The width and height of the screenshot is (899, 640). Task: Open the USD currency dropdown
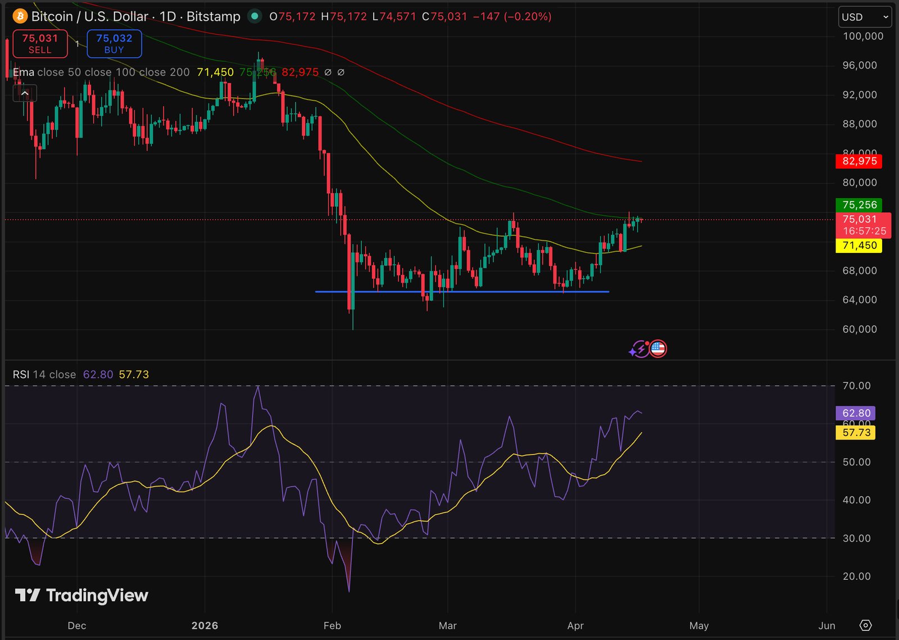(x=864, y=17)
